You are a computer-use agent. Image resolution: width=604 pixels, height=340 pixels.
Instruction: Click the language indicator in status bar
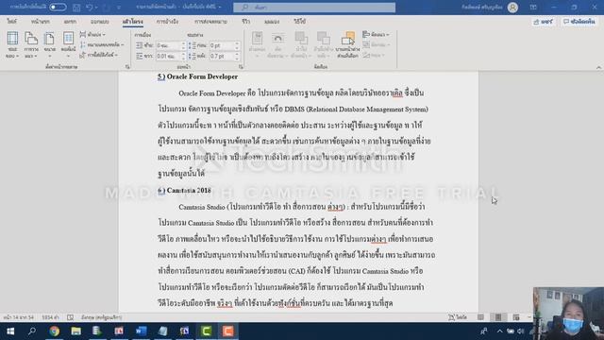coord(102,317)
